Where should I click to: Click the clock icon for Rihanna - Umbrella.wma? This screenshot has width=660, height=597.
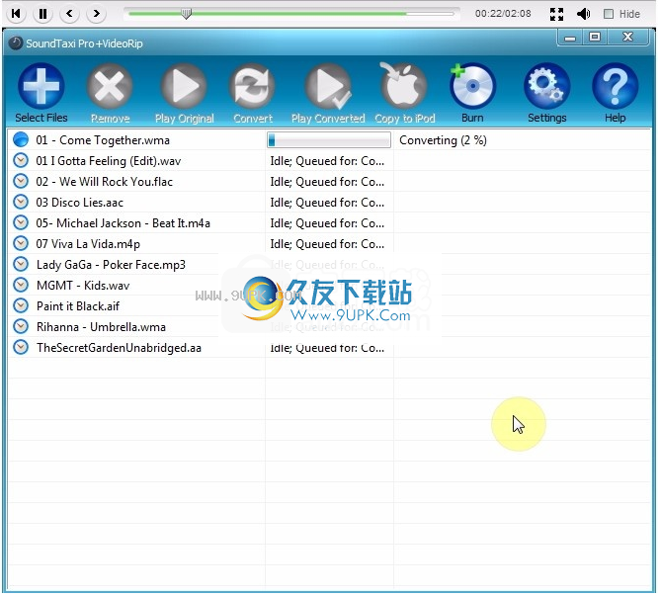click(21, 326)
